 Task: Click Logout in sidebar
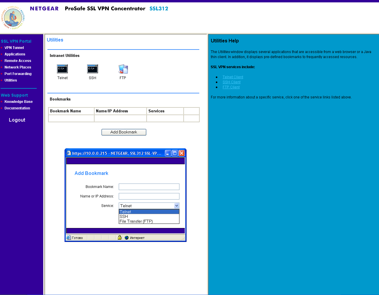[17, 120]
